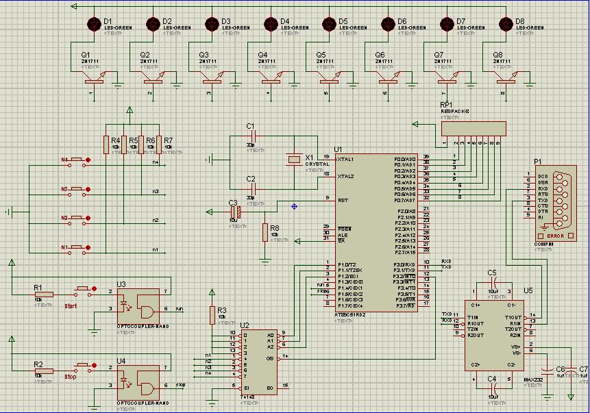Click the 'Q7' reference label

(x=439, y=55)
